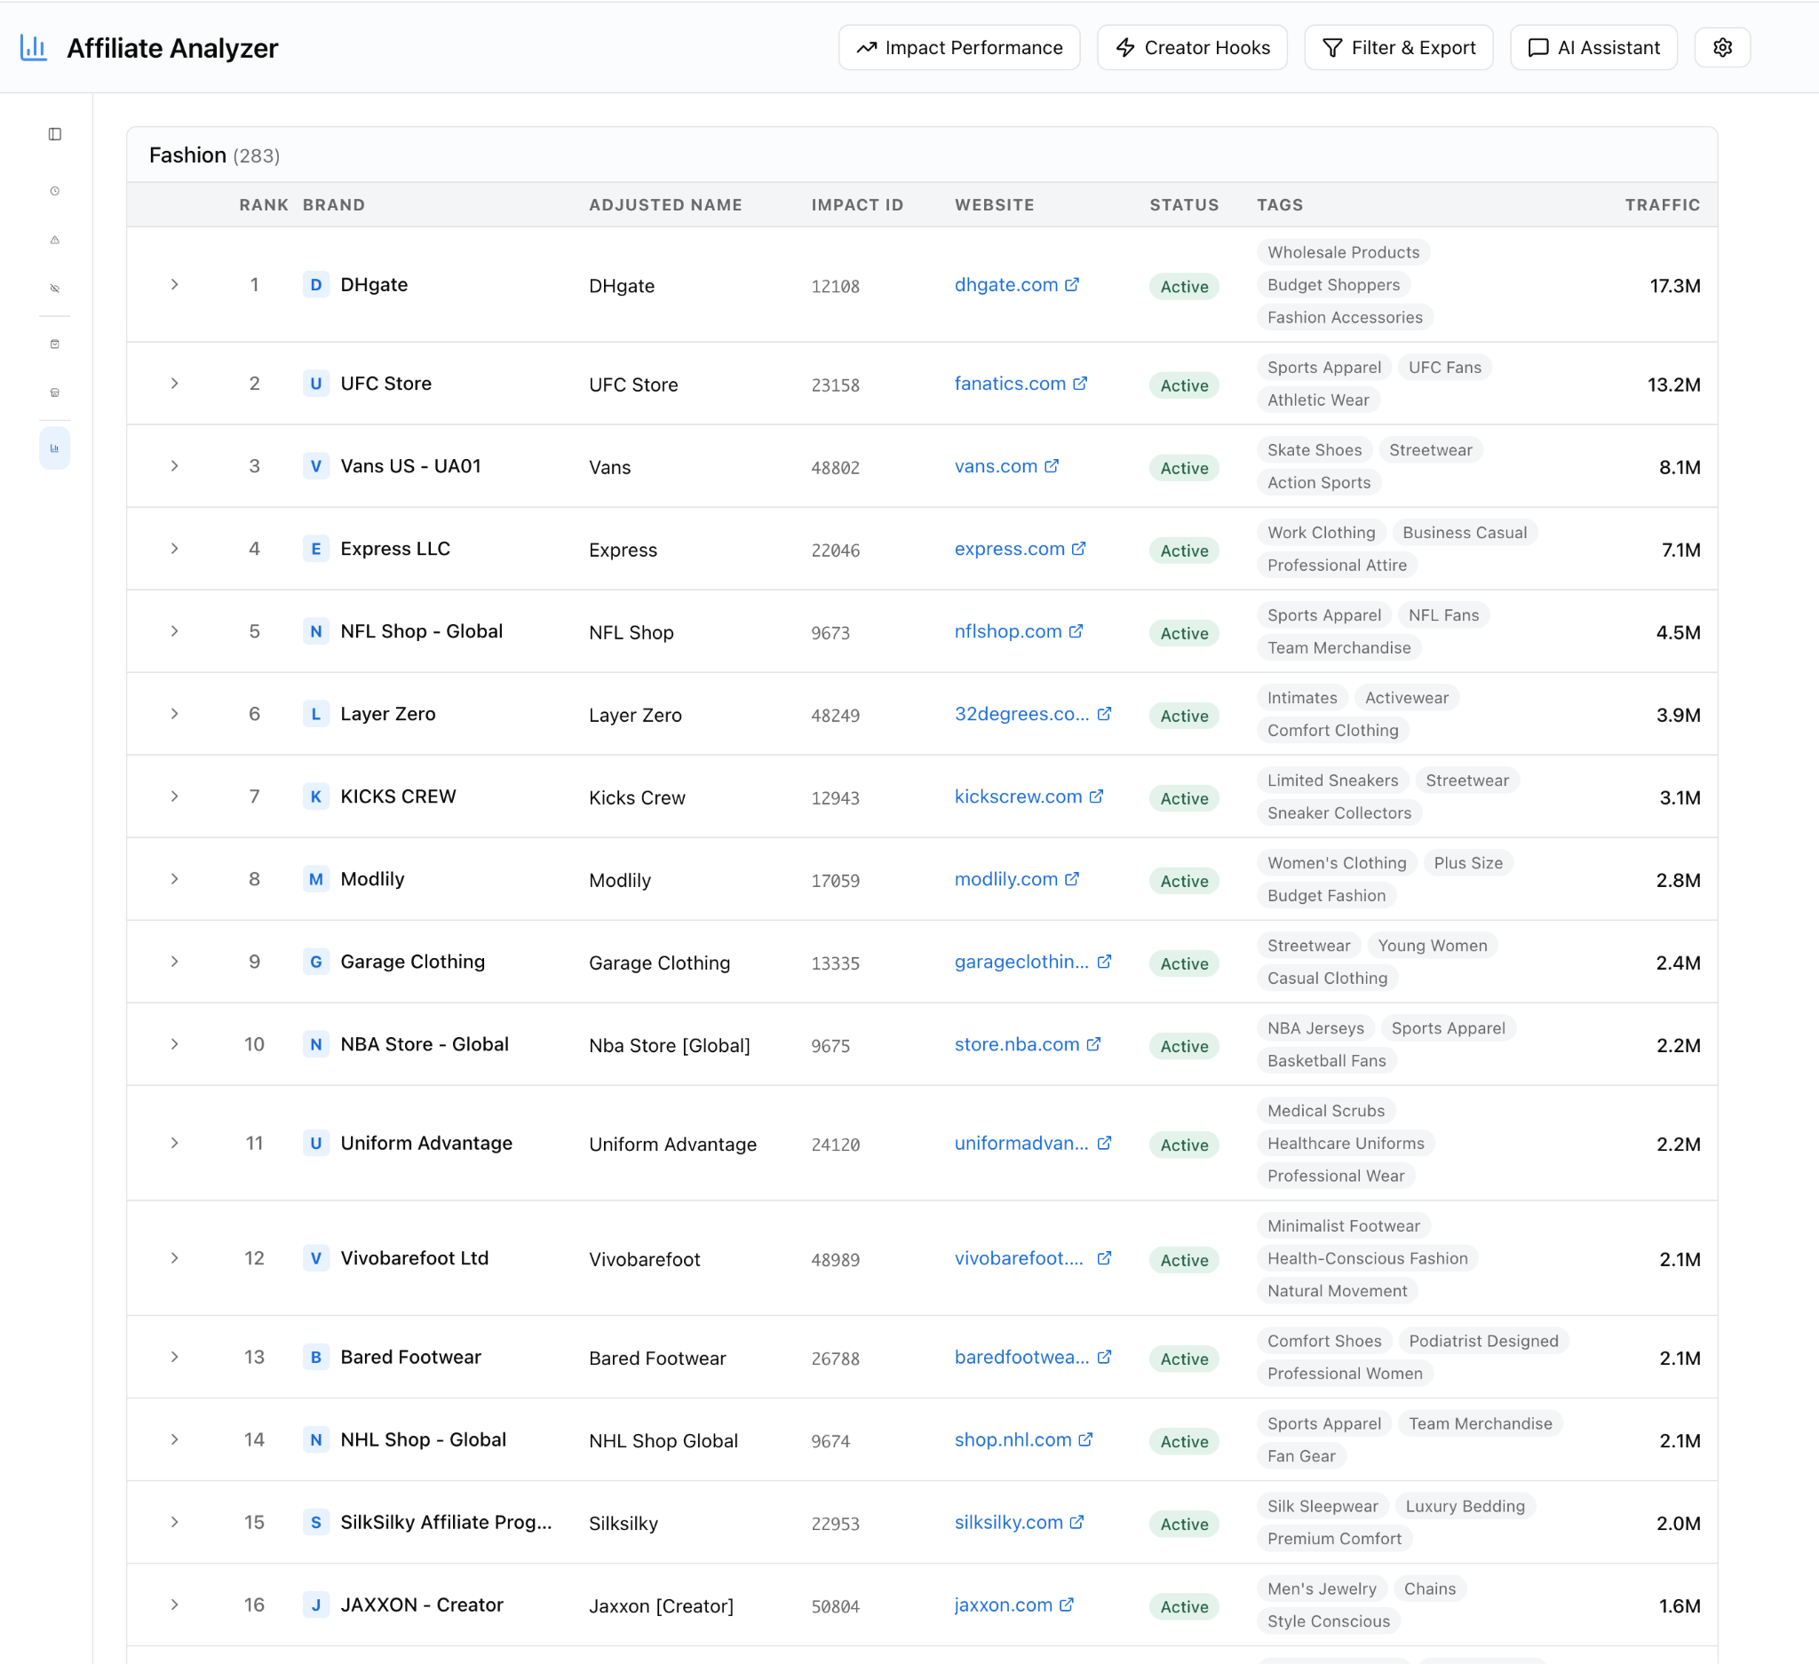Image resolution: width=1819 pixels, height=1664 pixels.
Task: Click the Podiatrist Designed tag
Action: (1483, 1341)
